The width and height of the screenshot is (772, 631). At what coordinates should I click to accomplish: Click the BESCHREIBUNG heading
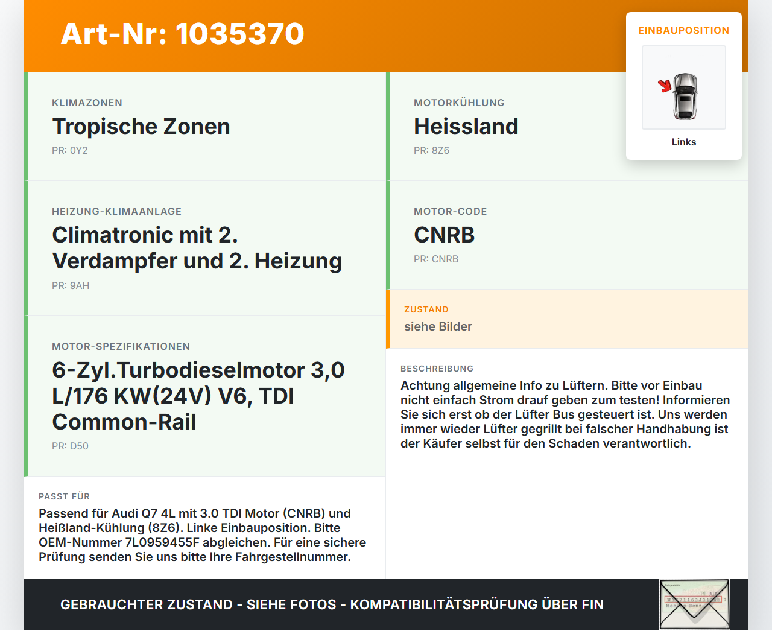click(x=437, y=369)
